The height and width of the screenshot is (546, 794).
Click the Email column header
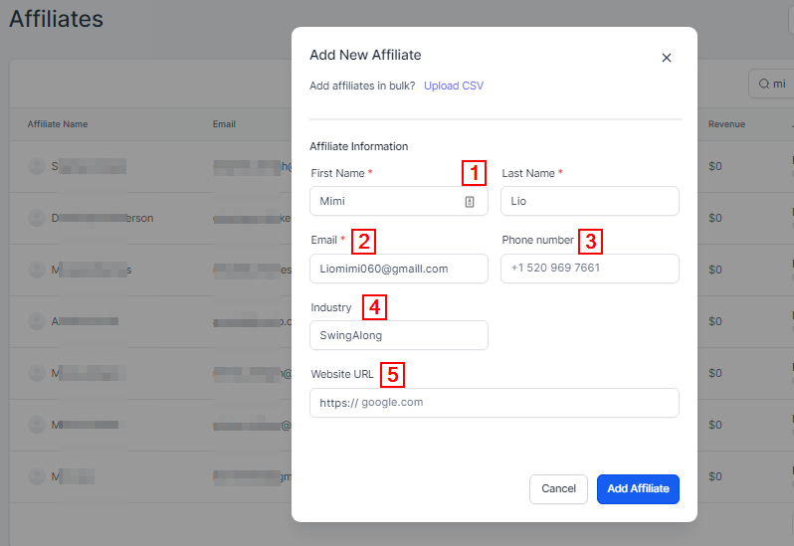coord(224,124)
